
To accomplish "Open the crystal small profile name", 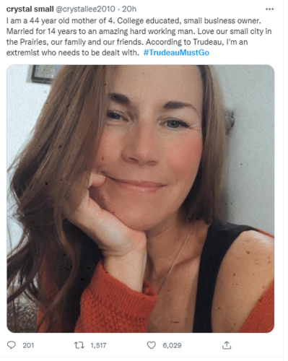I will (x=30, y=9).
